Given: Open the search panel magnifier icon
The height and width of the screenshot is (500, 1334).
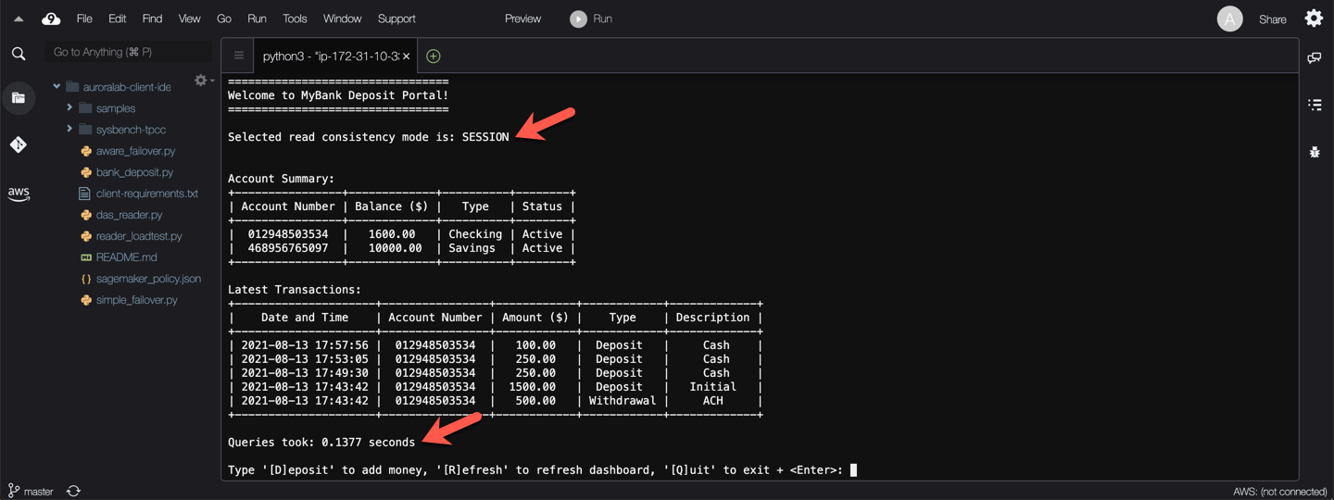Looking at the screenshot, I should pos(19,54).
